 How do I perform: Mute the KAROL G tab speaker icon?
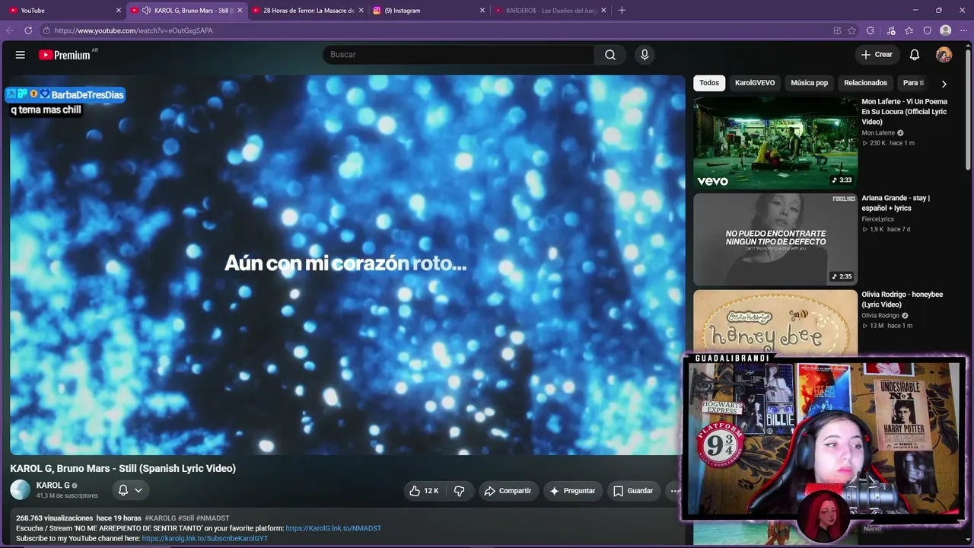[146, 11]
